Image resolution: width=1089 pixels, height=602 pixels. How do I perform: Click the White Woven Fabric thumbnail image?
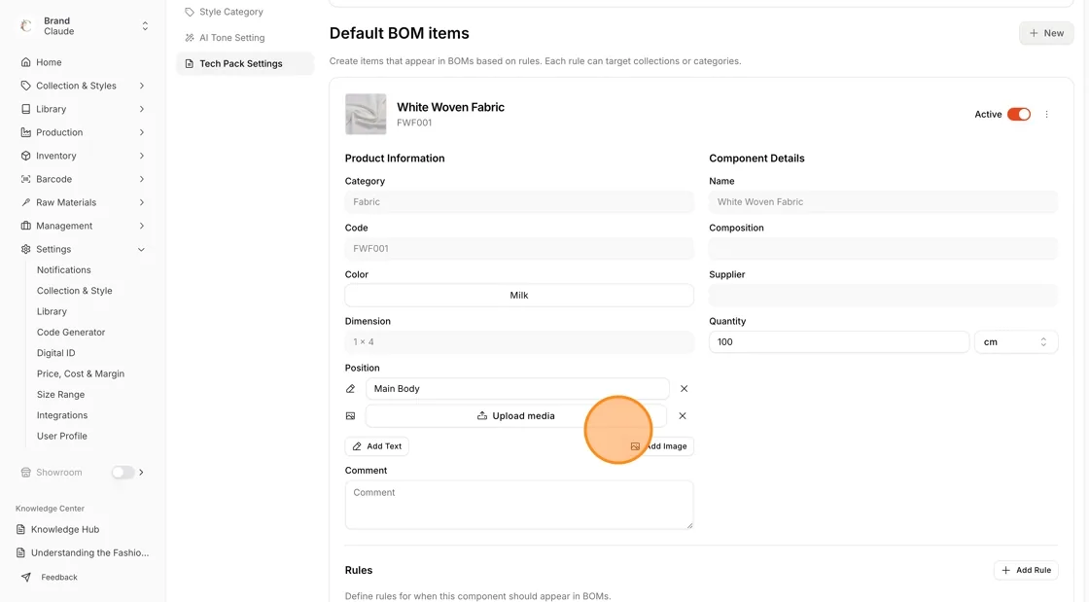pyautogui.click(x=366, y=114)
